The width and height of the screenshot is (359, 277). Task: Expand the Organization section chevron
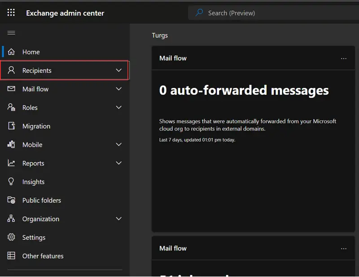[118, 219]
